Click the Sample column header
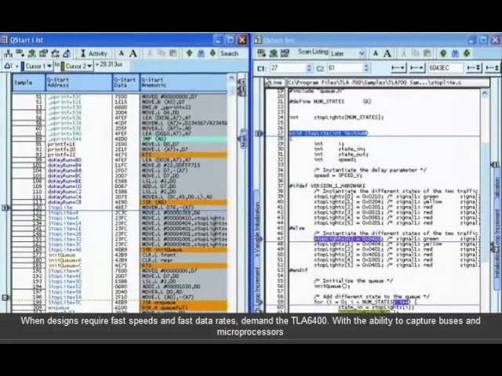The image size is (502, 376). pos(29,82)
